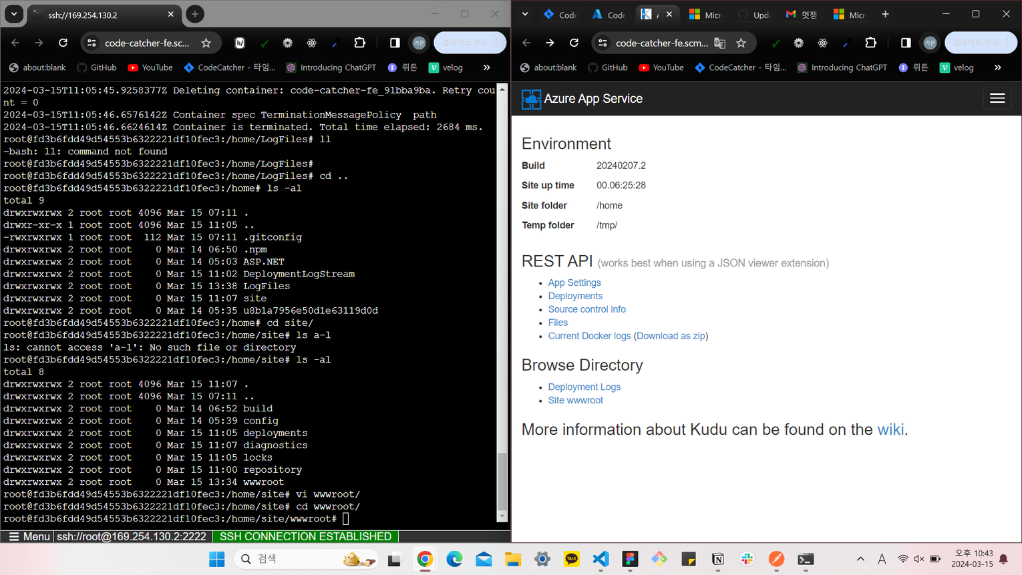Go forward in Azure App Service window
Viewport: 1022px width, 575px height.
point(550,43)
